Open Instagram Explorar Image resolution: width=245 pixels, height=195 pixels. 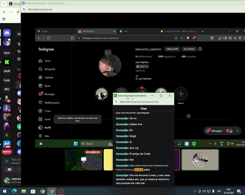46,77
